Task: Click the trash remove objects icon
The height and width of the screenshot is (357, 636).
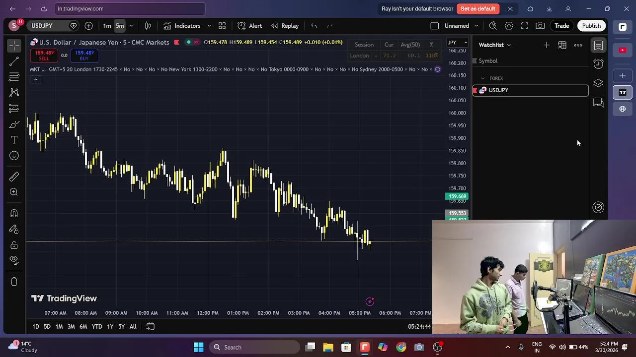Action: pos(14,282)
